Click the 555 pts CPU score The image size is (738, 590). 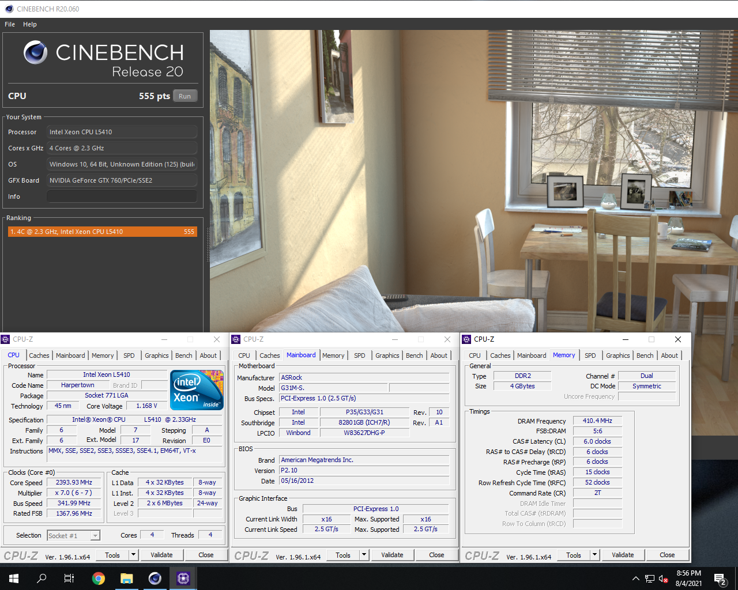pos(155,96)
